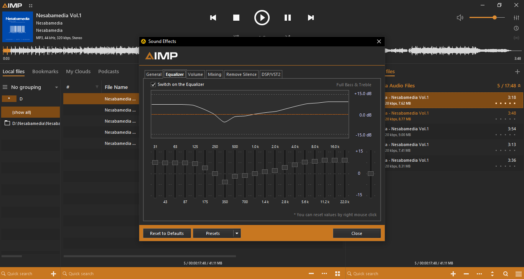The width and height of the screenshot is (524, 279).
Task: Select the D:\Nesabamedia folder in tree
Action: [x=33, y=123]
